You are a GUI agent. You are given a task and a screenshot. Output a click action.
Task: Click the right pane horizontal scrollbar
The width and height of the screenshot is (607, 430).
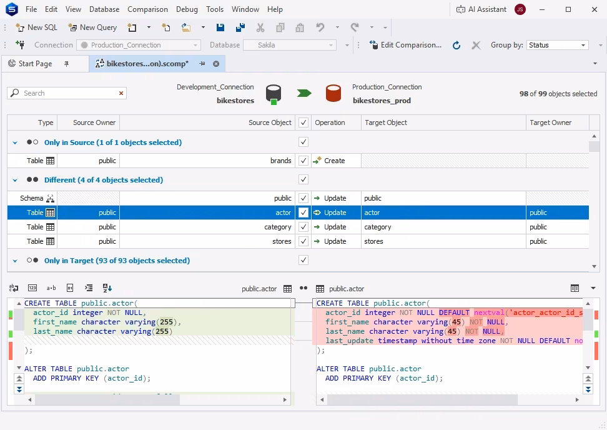(x=450, y=399)
